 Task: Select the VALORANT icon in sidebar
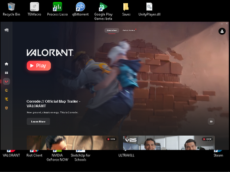[x=6, y=82]
